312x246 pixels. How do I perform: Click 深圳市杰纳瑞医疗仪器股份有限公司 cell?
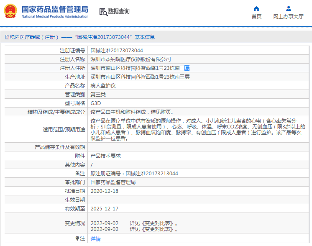pyautogui.click(x=131, y=59)
